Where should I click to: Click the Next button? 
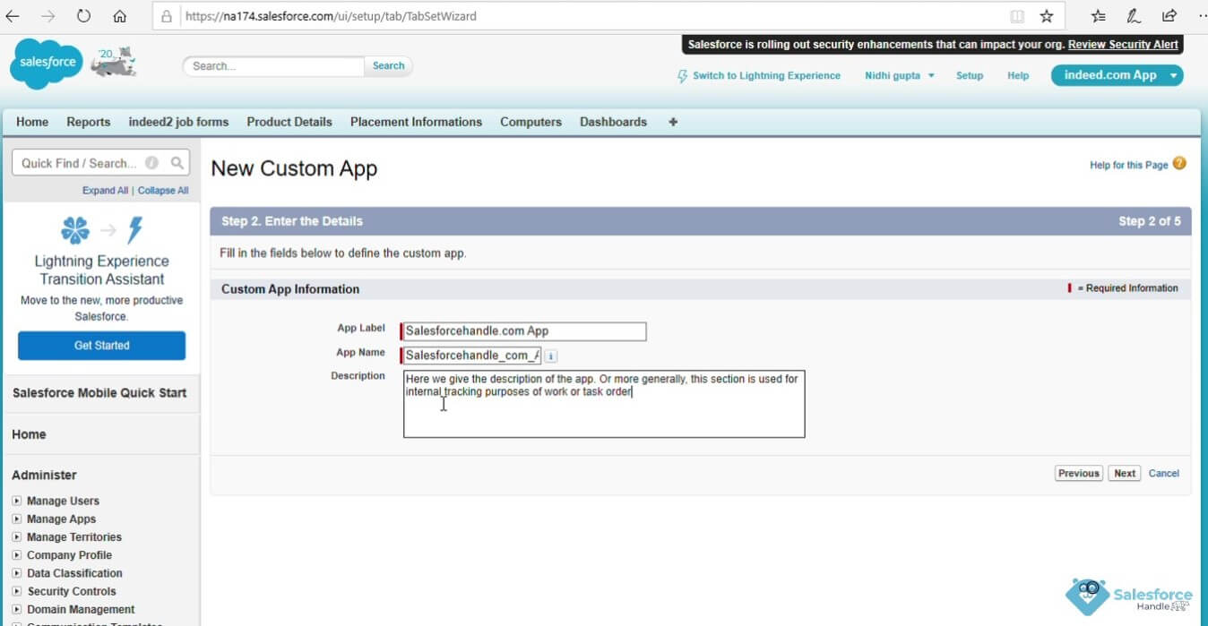coord(1123,473)
